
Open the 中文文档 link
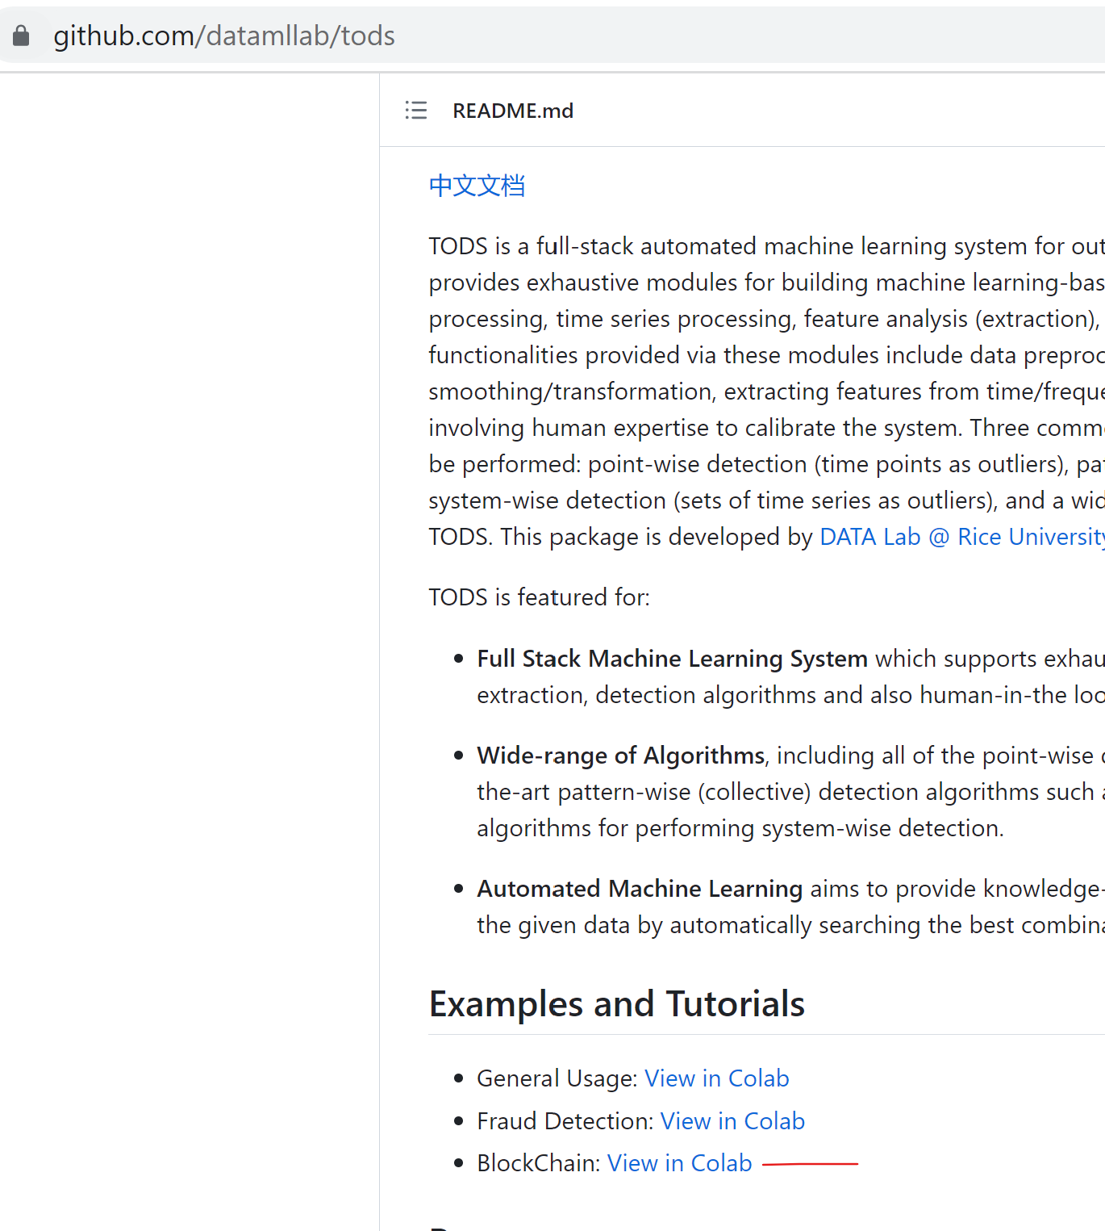[x=477, y=186]
